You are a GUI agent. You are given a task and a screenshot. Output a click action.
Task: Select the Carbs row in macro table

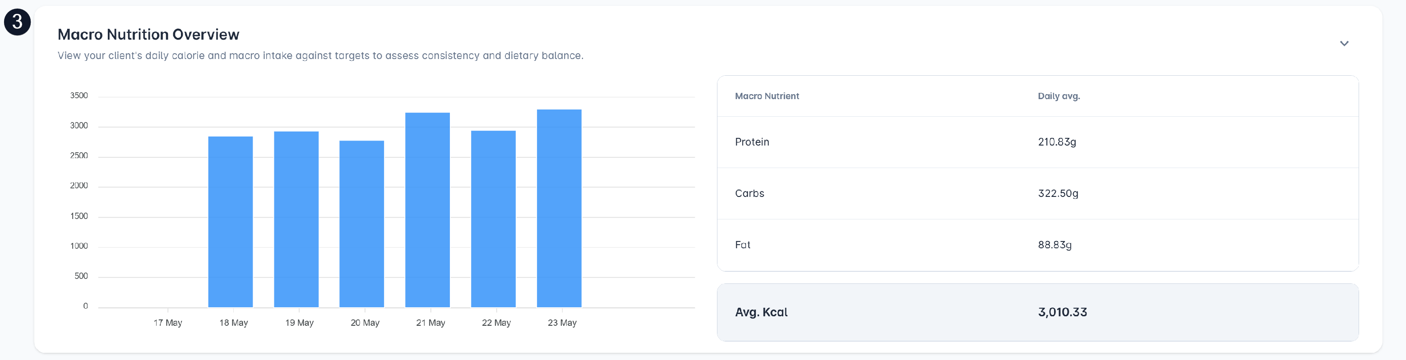1037,193
